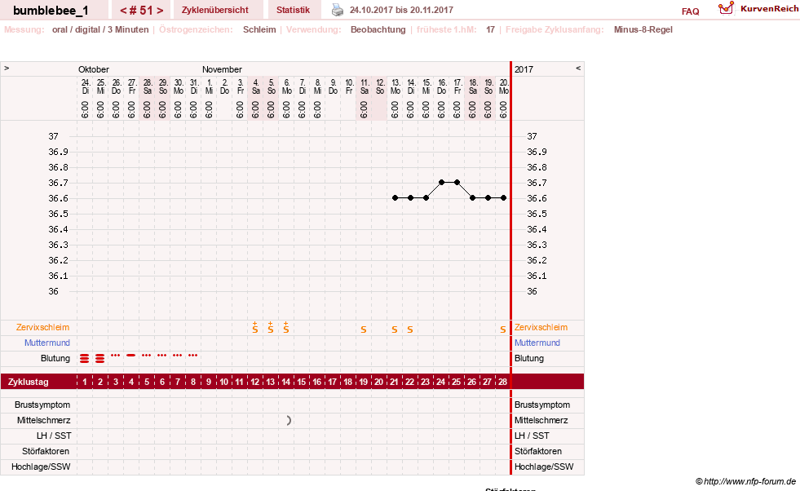Viewport: 800px width, 491px height.
Task: Click the spotting dots on cycle day 7
Action: pyautogui.click(x=178, y=355)
